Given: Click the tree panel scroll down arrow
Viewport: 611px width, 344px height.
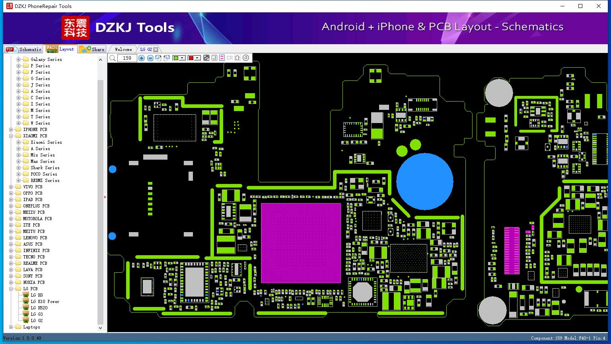Looking at the screenshot, I should tap(100, 328).
